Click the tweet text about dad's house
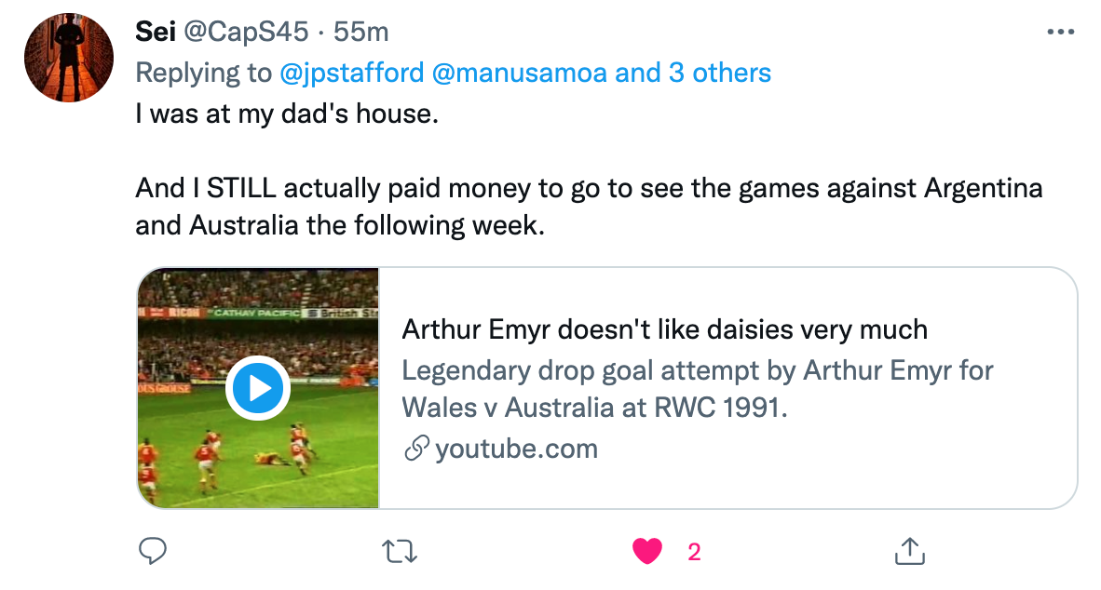The image size is (1101, 590). (299, 116)
